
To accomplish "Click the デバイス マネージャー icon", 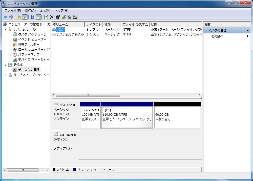I will [x=15, y=60].
